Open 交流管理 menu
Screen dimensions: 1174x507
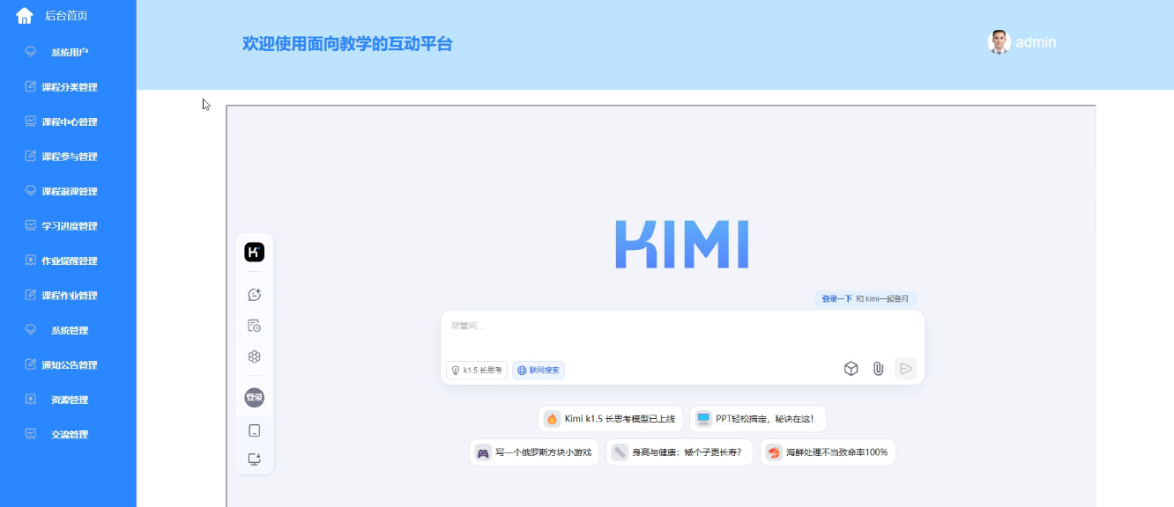pyautogui.click(x=68, y=435)
